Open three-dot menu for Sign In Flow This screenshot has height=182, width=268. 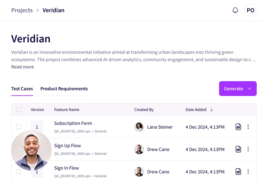pos(248,172)
